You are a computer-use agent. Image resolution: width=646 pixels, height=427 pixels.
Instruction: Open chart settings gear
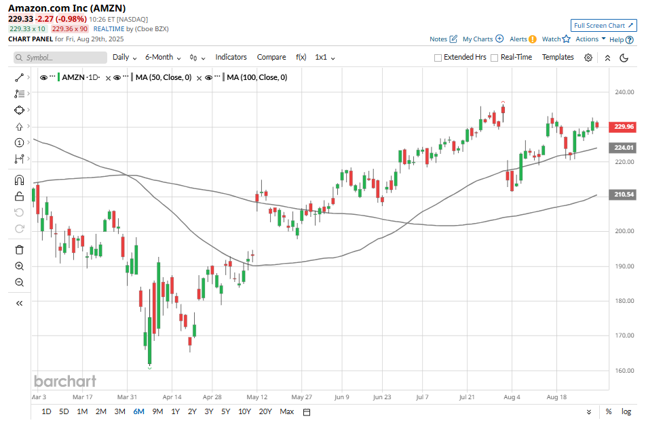pos(588,58)
